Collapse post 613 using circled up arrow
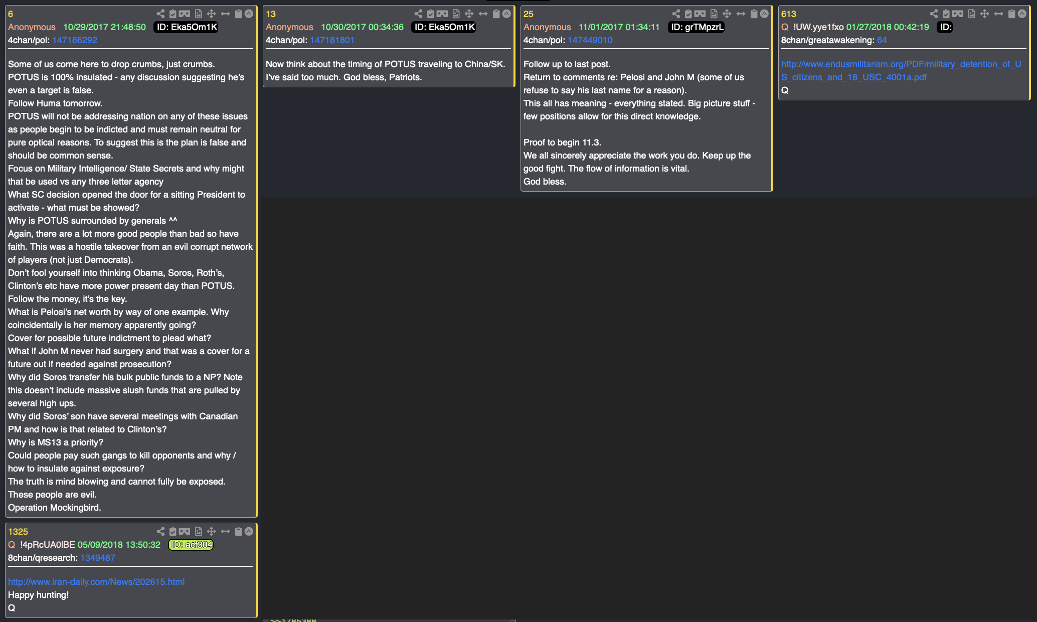 click(x=1022, y=14)
